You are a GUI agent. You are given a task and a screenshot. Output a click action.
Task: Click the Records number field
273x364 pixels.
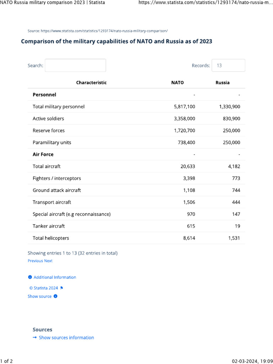[x=228, y=65]
